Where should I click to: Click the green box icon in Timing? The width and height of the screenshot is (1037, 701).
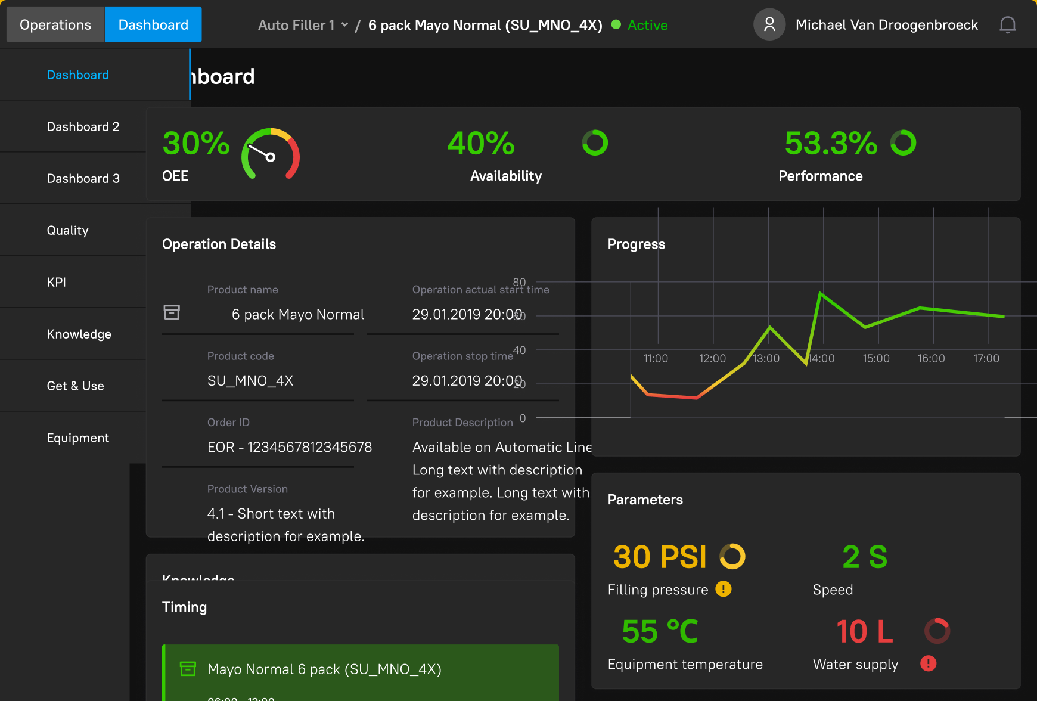pos(188,669)
